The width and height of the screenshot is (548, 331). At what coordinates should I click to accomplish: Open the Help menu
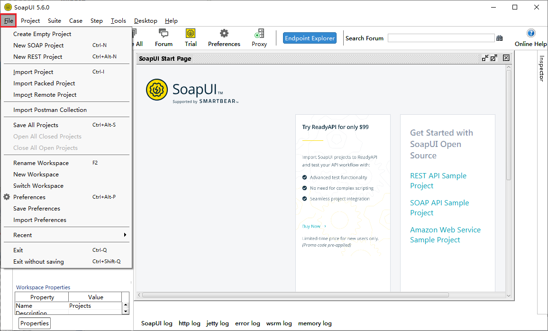[171, 20]
